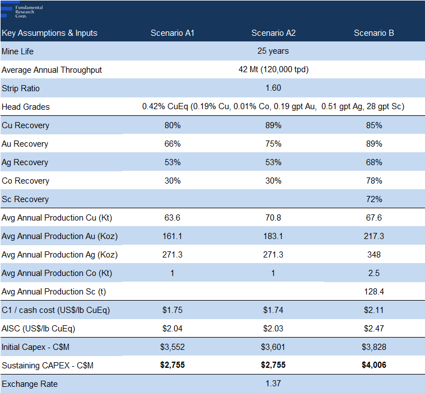
Task: Select the Head Grades CuEq description text
Action: coord(273,106)
